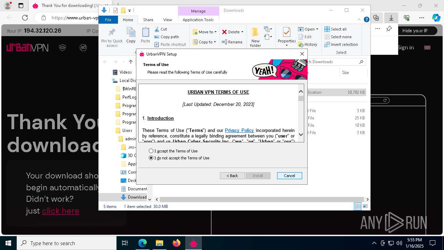Open volume control in tray

[x=399, y=243]
